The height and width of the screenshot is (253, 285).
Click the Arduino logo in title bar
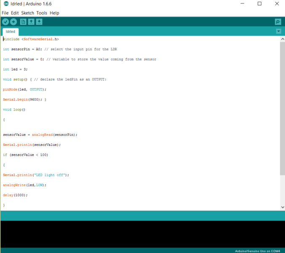5,4
